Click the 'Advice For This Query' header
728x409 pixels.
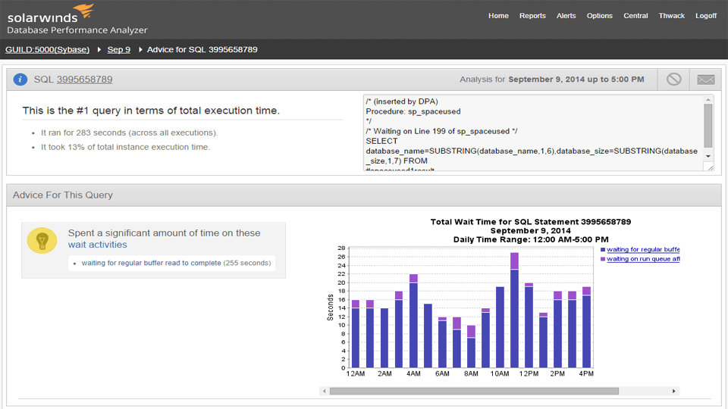tap(63, 195)
